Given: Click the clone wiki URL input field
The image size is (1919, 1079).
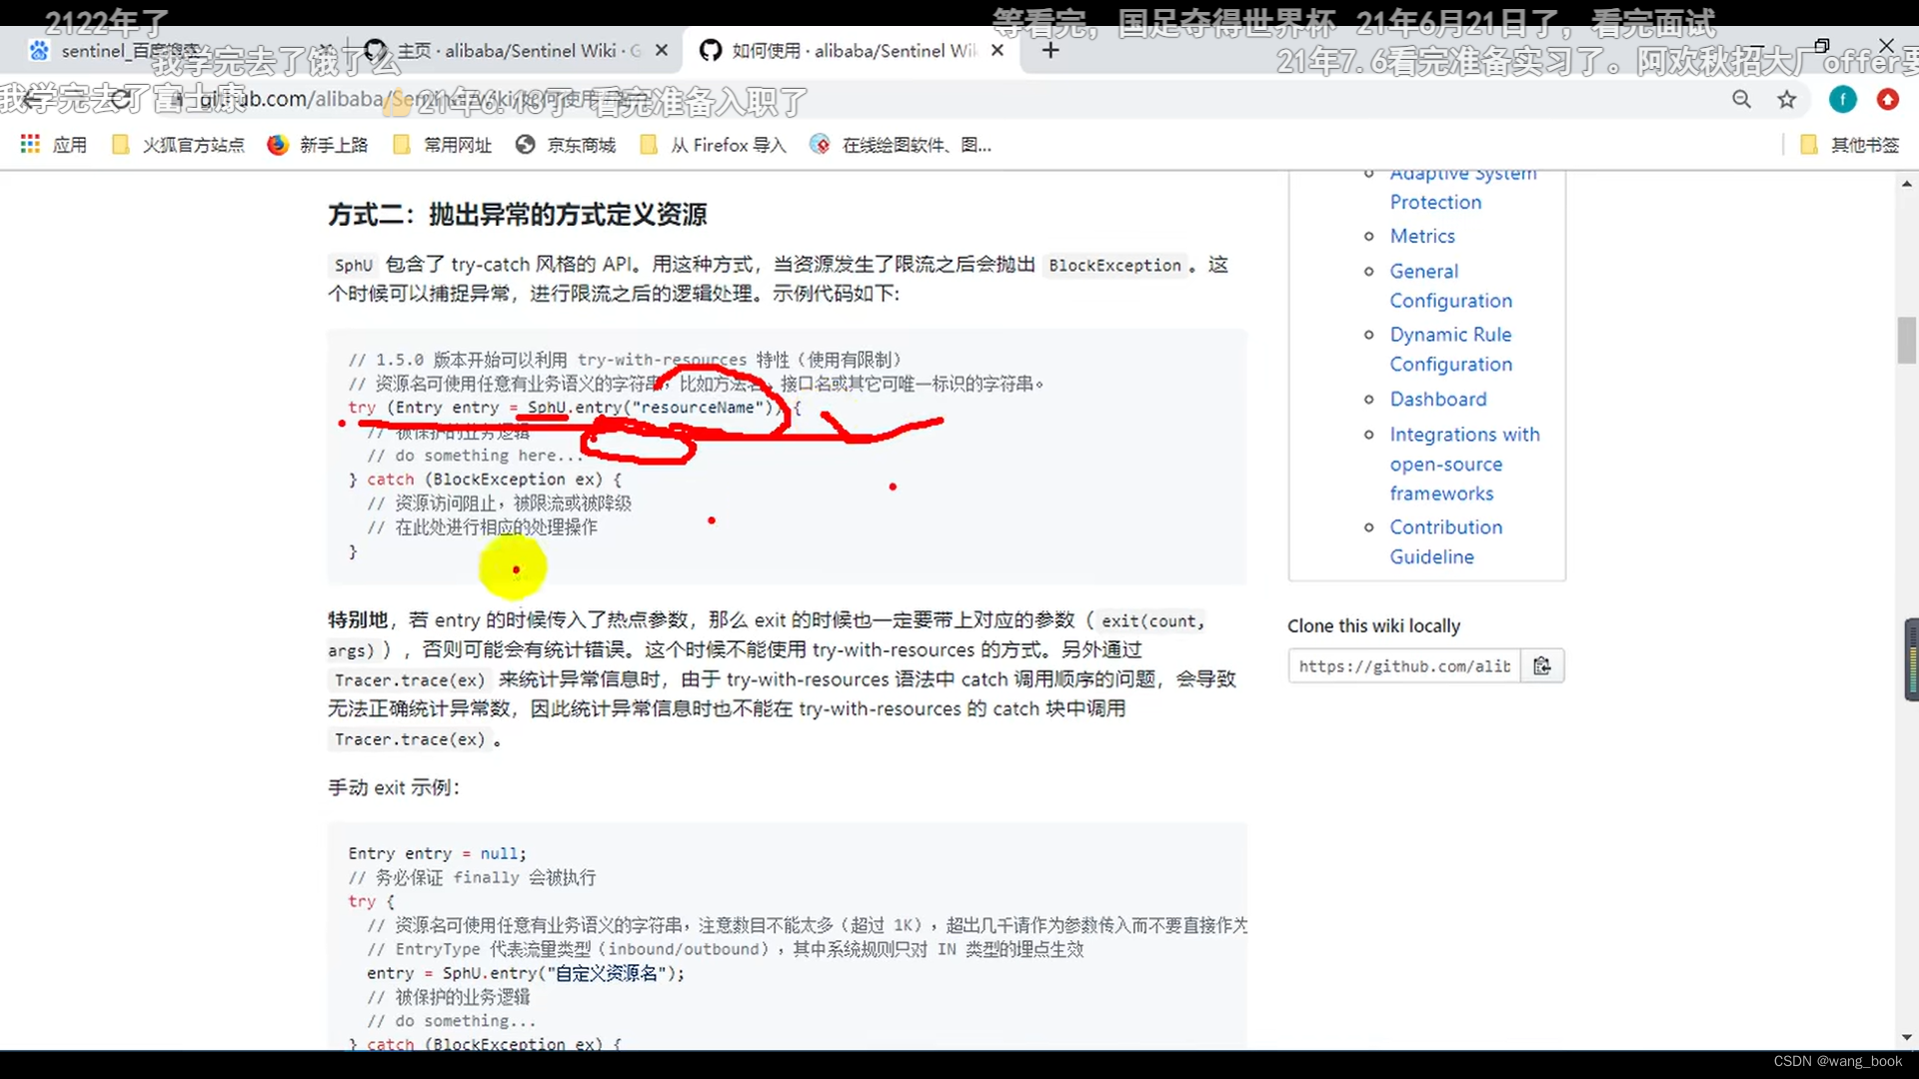Looking at the screenshot, I should (x=1403, y=665).
